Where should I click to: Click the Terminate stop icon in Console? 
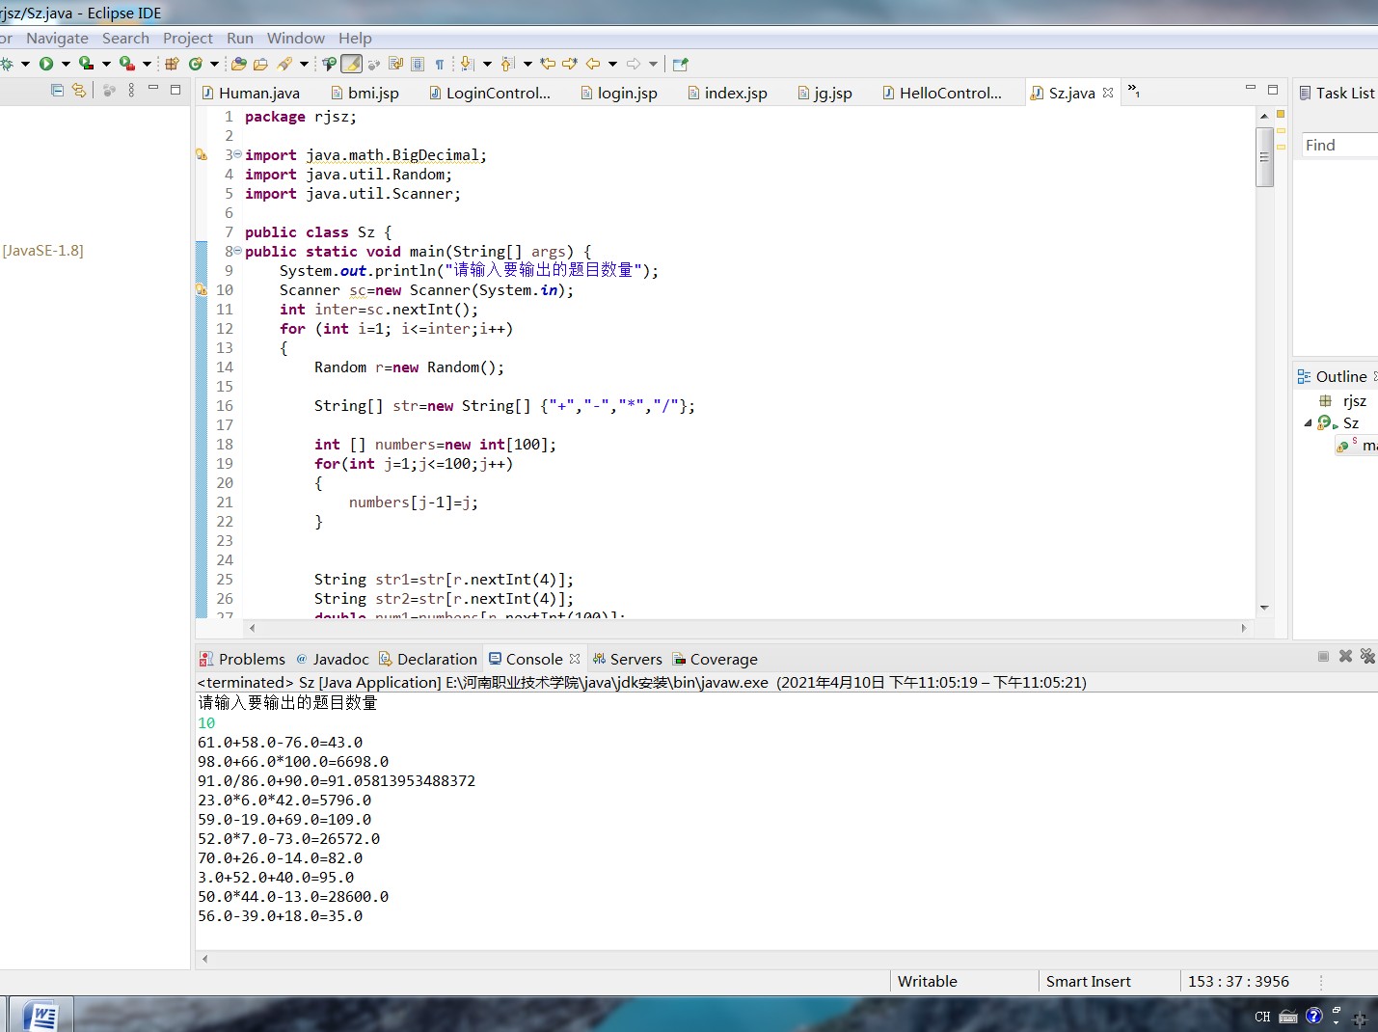[x=1323, y=656]
